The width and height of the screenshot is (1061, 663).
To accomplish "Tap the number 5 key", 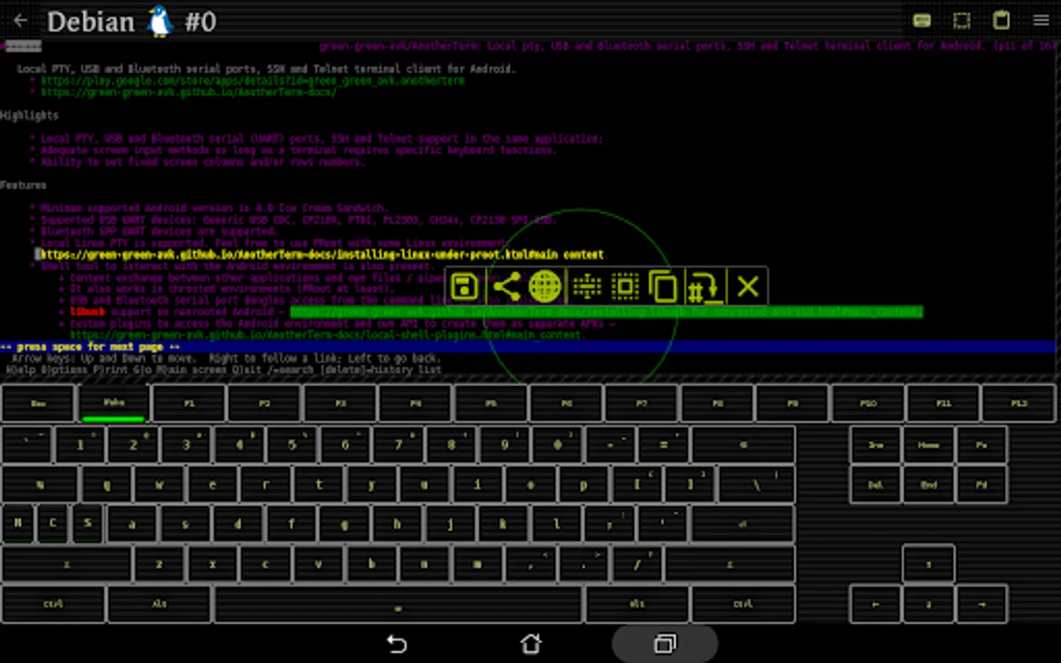I will pyautogui.click(x=293, y=445).
